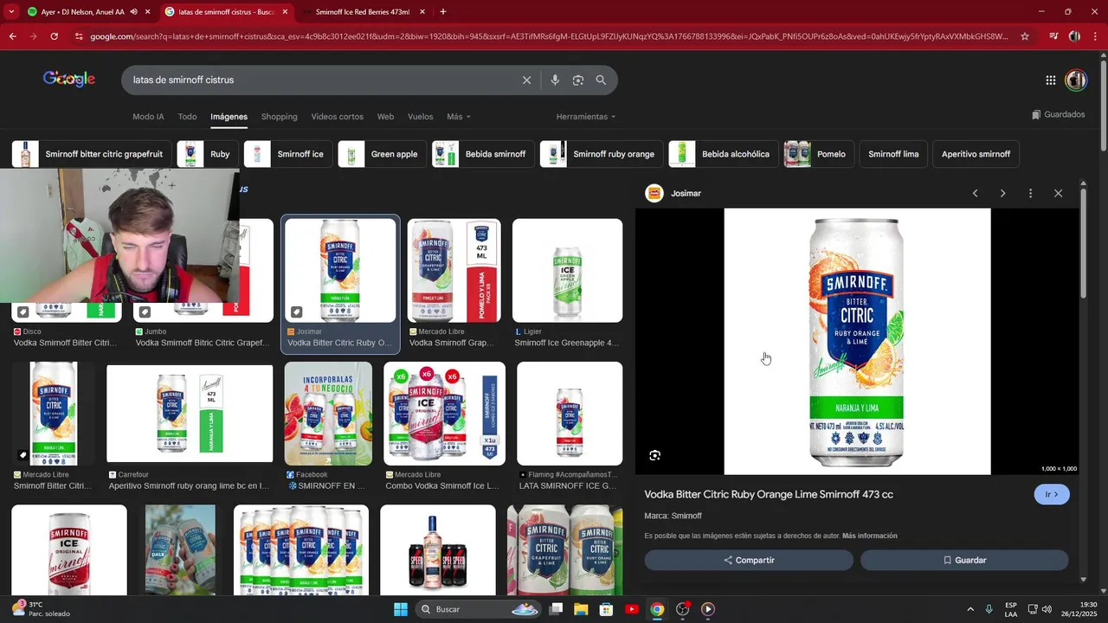
Task: Open Shopping results tab
Action: coord(279,117)
